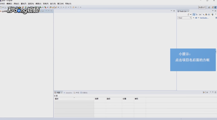Viewport: 217px width, 120px height.
Task: Click the 位置 column header
Action: point(128,99)
